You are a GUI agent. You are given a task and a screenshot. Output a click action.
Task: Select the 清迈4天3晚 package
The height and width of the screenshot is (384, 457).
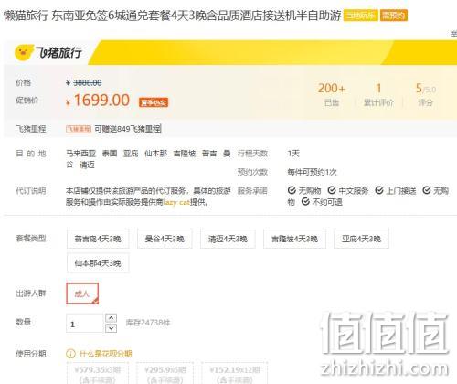pos(228,239)
